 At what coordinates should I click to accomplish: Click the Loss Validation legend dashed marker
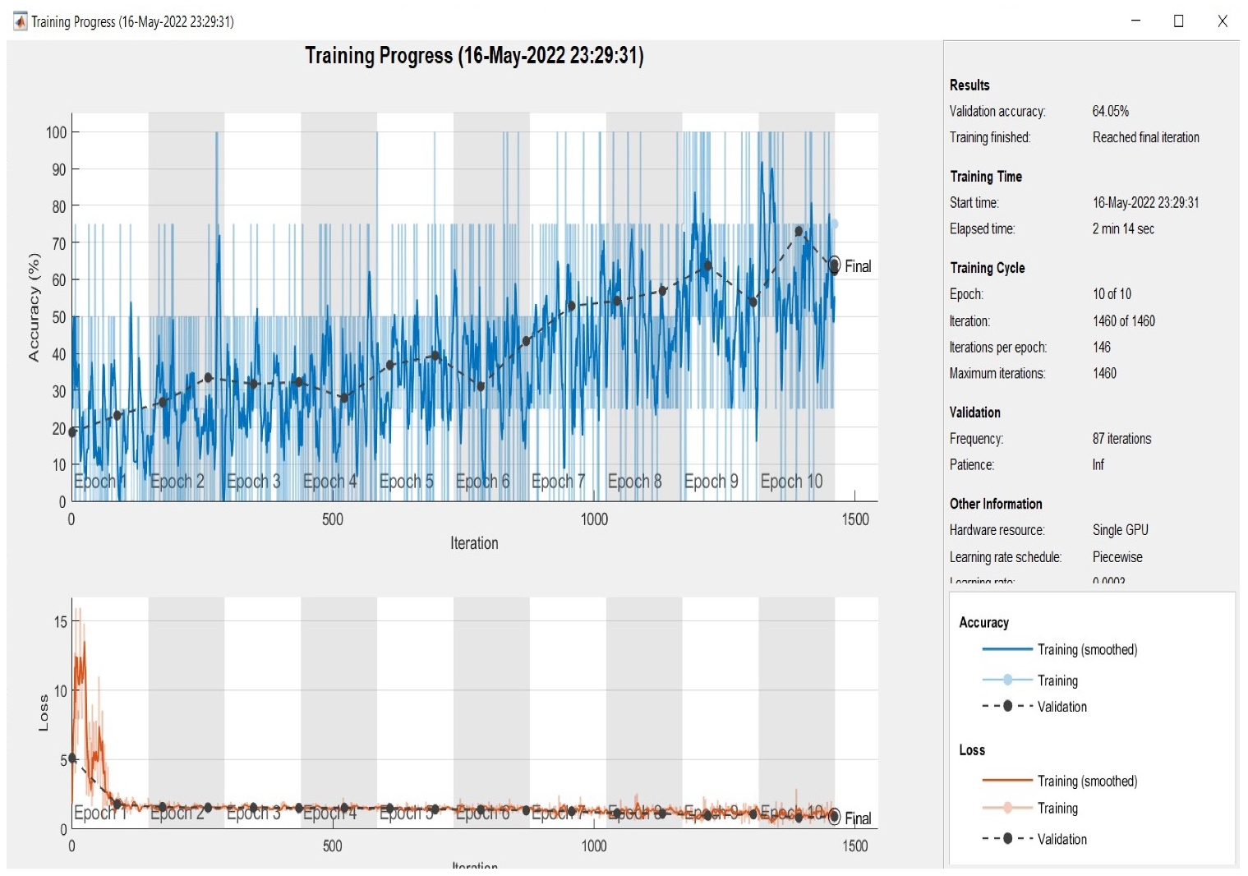1007,839
